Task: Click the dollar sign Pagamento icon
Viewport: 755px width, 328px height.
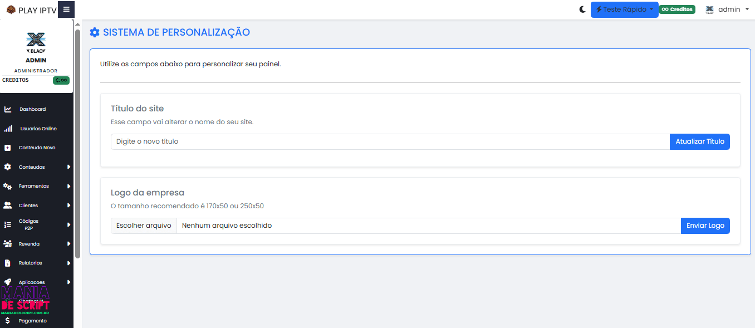Action: click(x=7, y=321)
